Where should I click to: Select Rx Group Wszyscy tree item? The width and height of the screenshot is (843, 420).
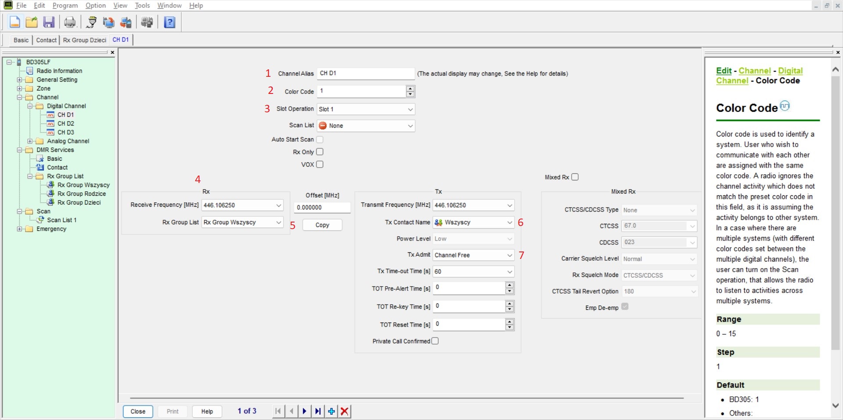pyautogui.click(x=83, y=185)
